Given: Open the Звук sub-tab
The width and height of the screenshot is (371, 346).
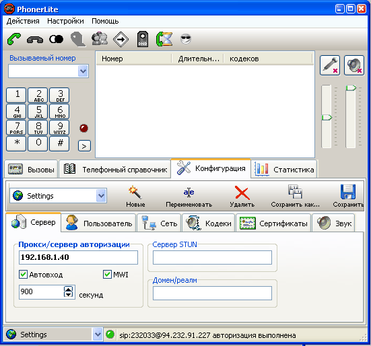Looking at the screenshot, I should [333, 223].
